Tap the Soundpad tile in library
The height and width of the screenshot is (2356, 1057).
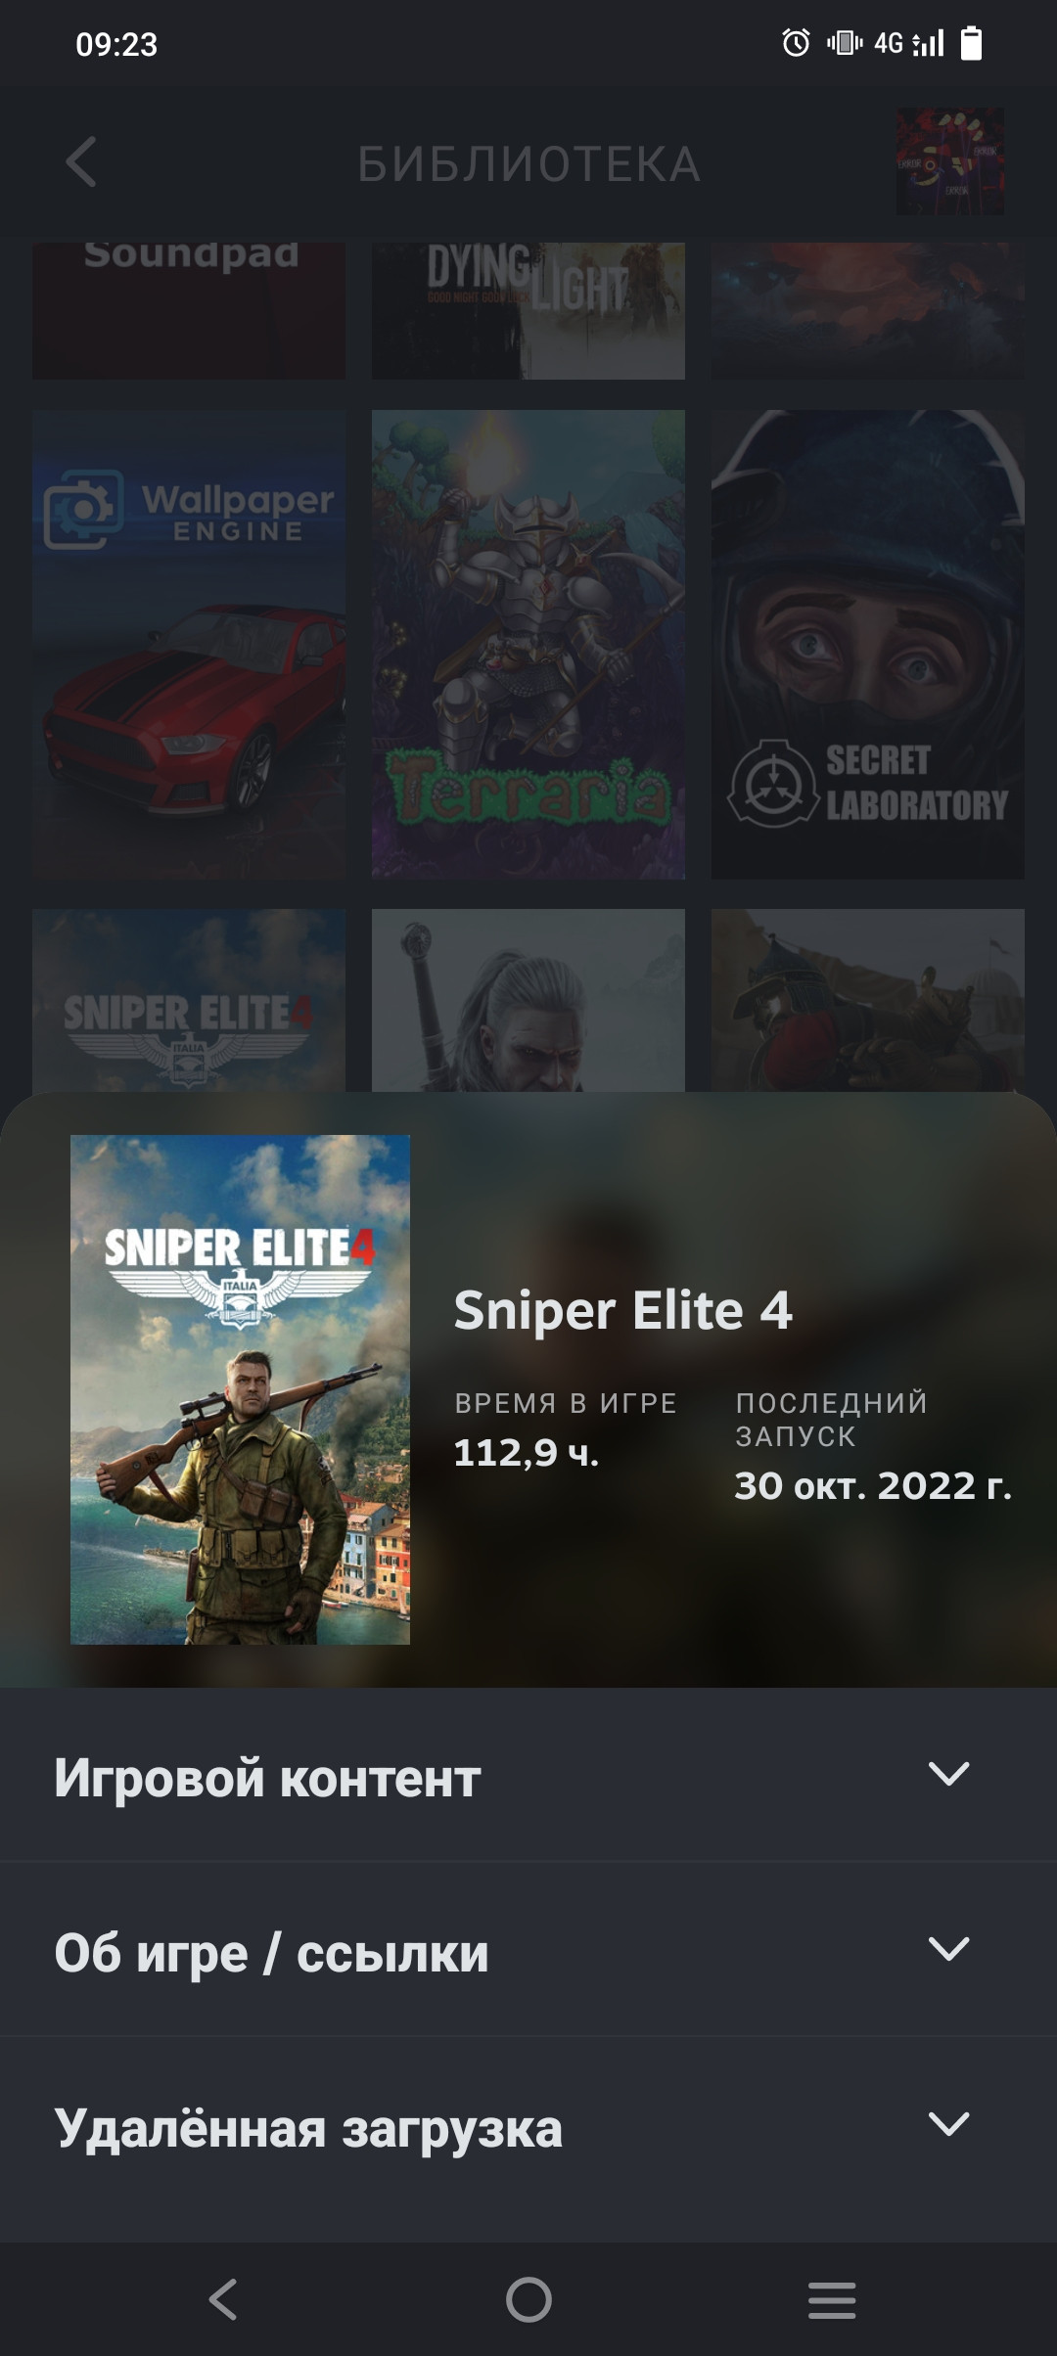click(x=189, y=310)
